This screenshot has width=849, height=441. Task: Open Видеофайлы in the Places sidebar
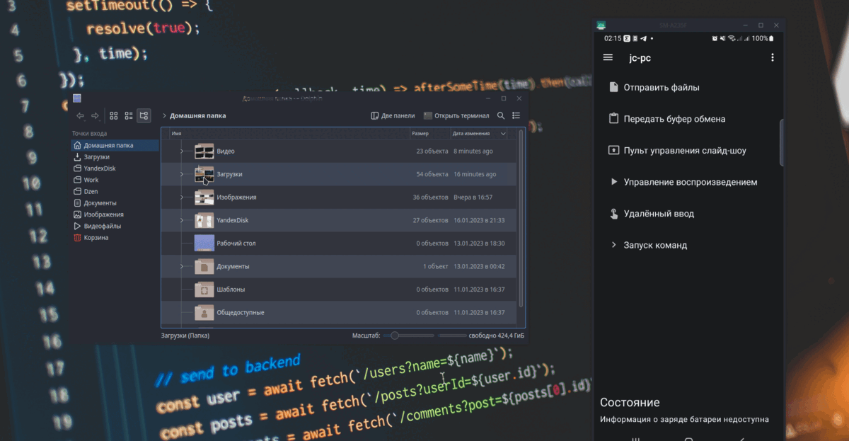click(x=113, y=226)
